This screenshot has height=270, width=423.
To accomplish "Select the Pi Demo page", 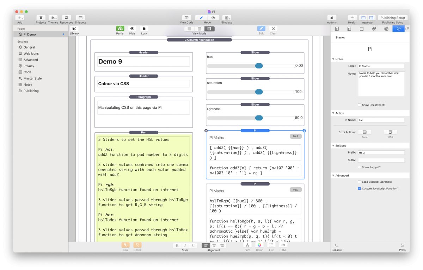I will point(30,34).
